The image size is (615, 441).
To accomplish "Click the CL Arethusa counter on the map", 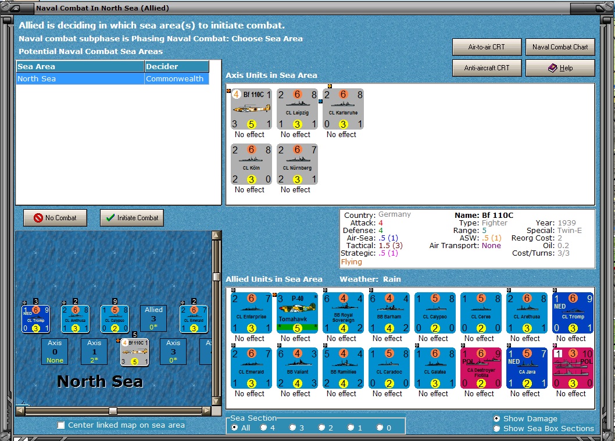I will click(76, 319).
